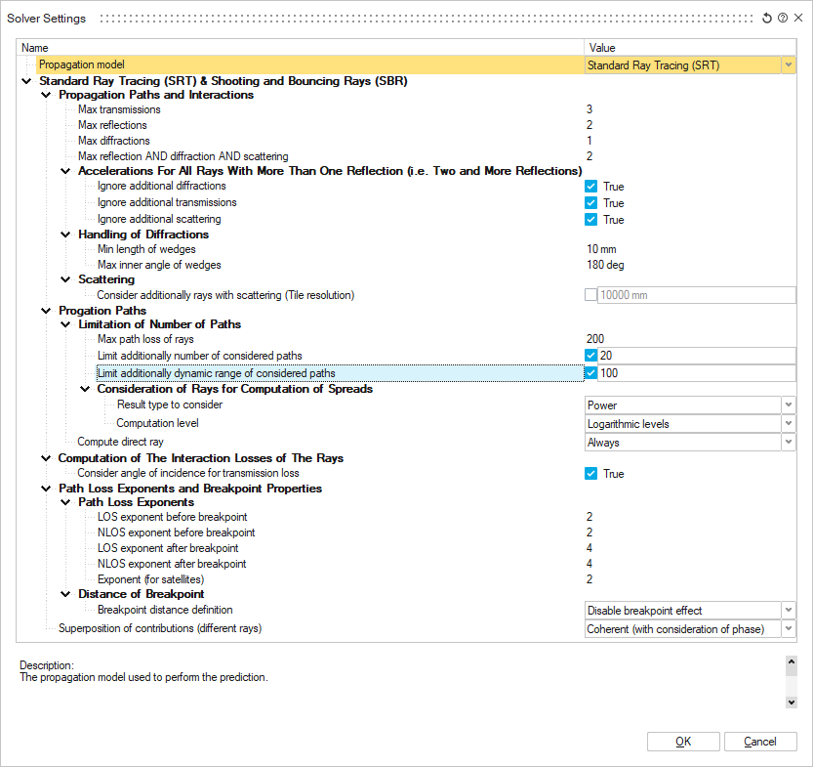
Task: Close the Solver Settings dialog with X
Action: (797, 19)
